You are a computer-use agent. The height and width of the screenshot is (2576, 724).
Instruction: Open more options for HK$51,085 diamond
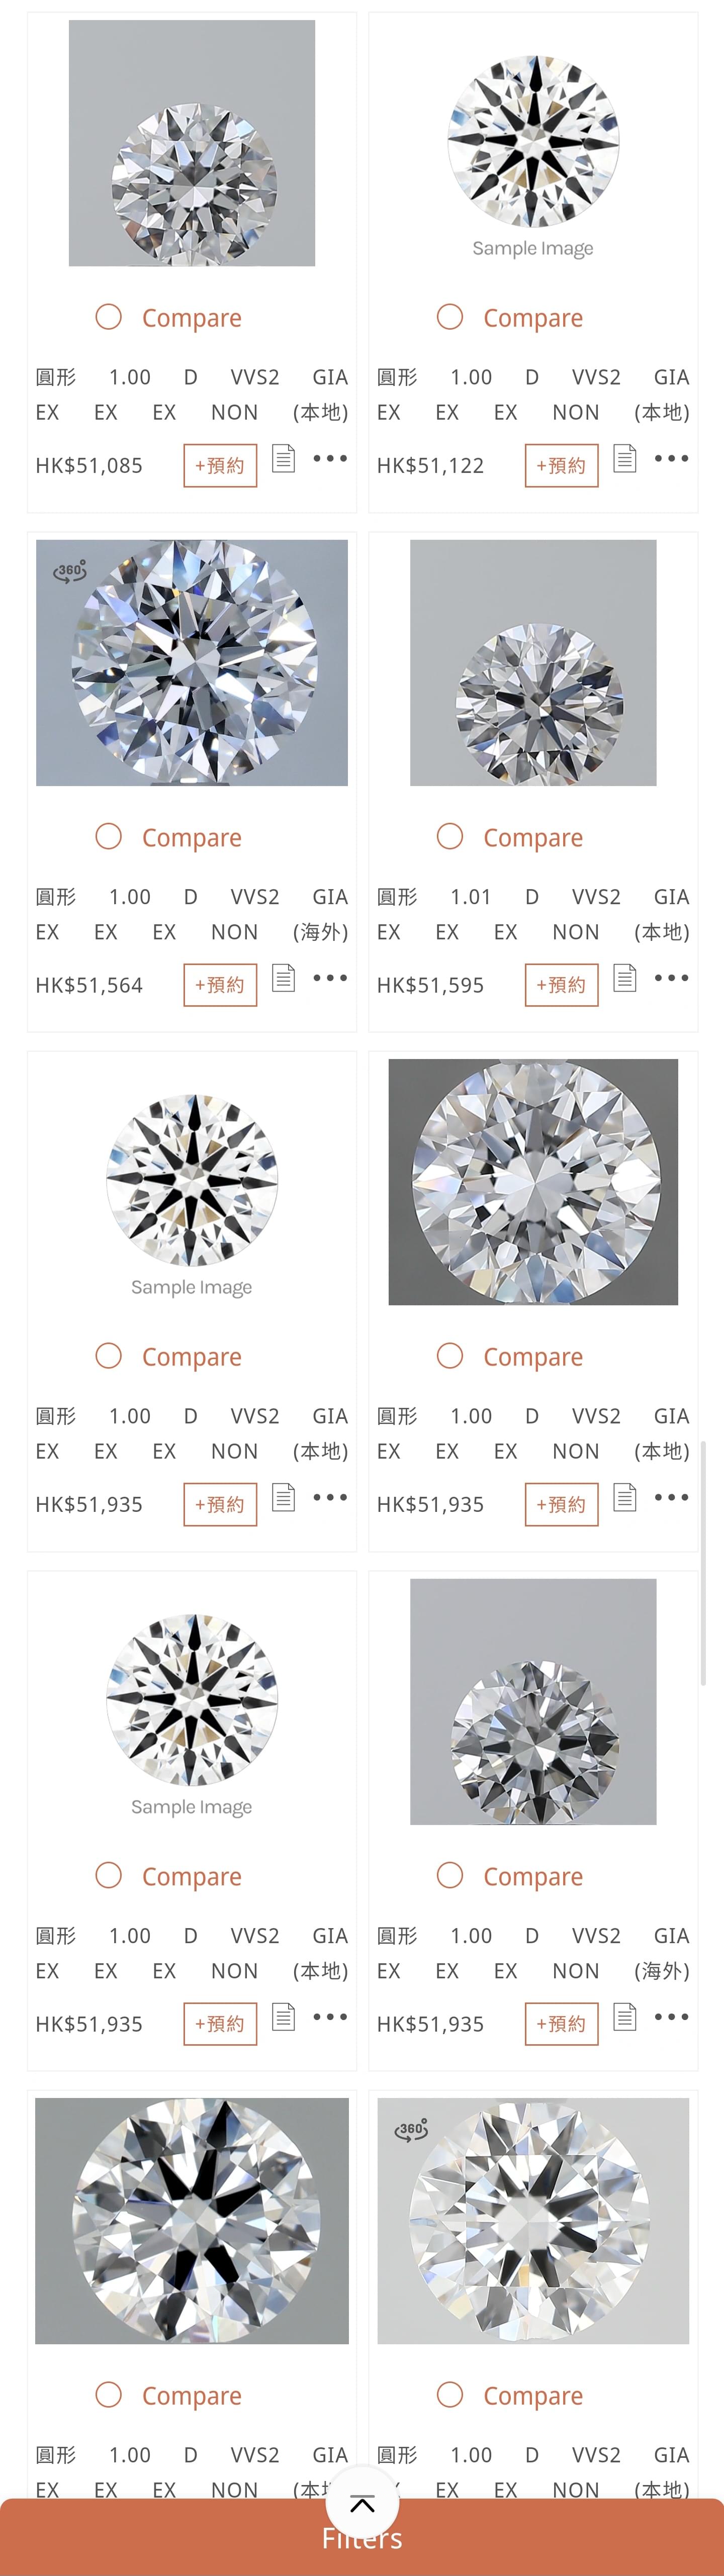[330, 459]
